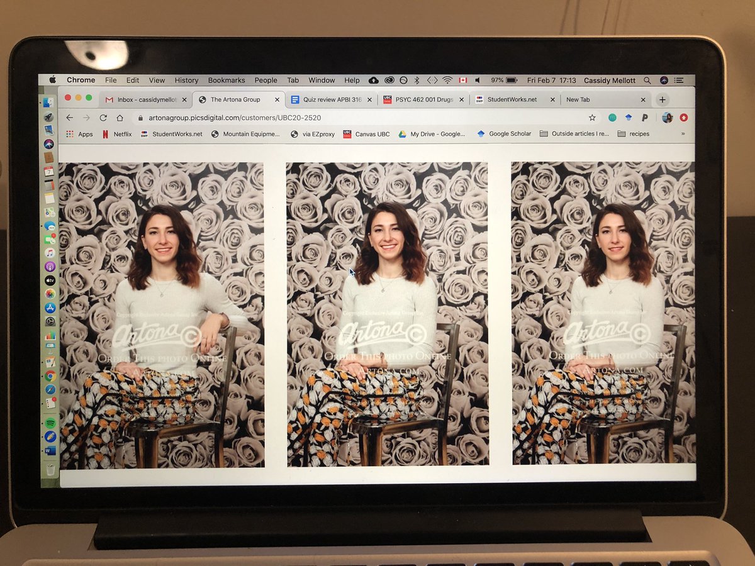Image resolution: width=755 pixels, height=566 pixels.
Task: Show hidden bookmarks with the chevron
Action: tap(683, 133)
